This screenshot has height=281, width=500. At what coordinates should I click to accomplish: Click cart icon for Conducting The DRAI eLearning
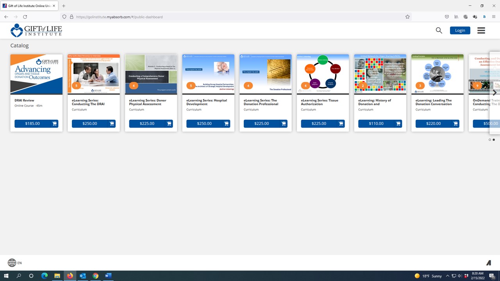(x=112, y=124)
